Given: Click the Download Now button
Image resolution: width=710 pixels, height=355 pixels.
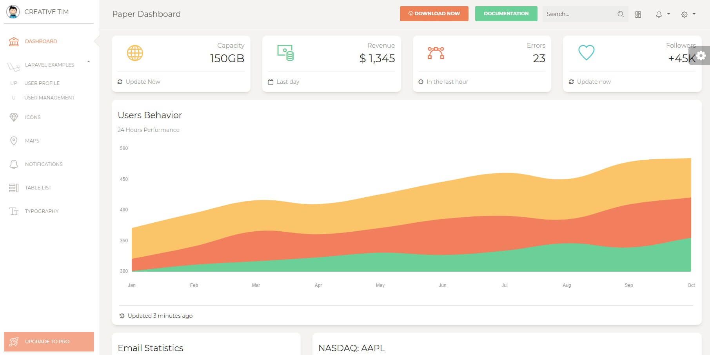Looking at the screenshot, I should coord(434,13).
